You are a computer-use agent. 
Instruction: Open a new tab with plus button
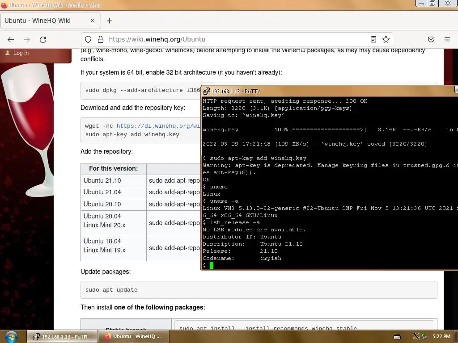click(109, 21)
